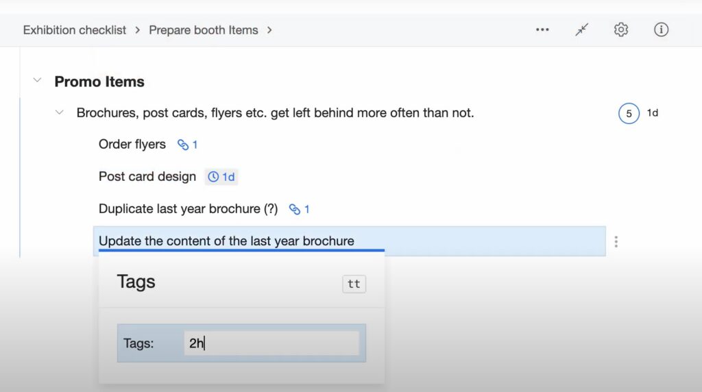The width and height of the screenshot is (702, 392).
Task: Click the link icon beside Order flyers
Action: tap(187, 145)
